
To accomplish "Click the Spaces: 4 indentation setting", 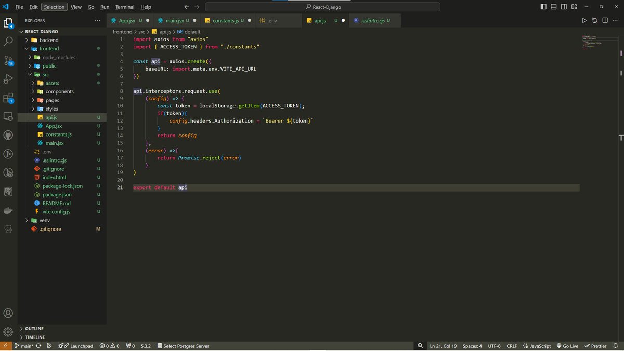I will pyautogui.click(x=472, y=346).
